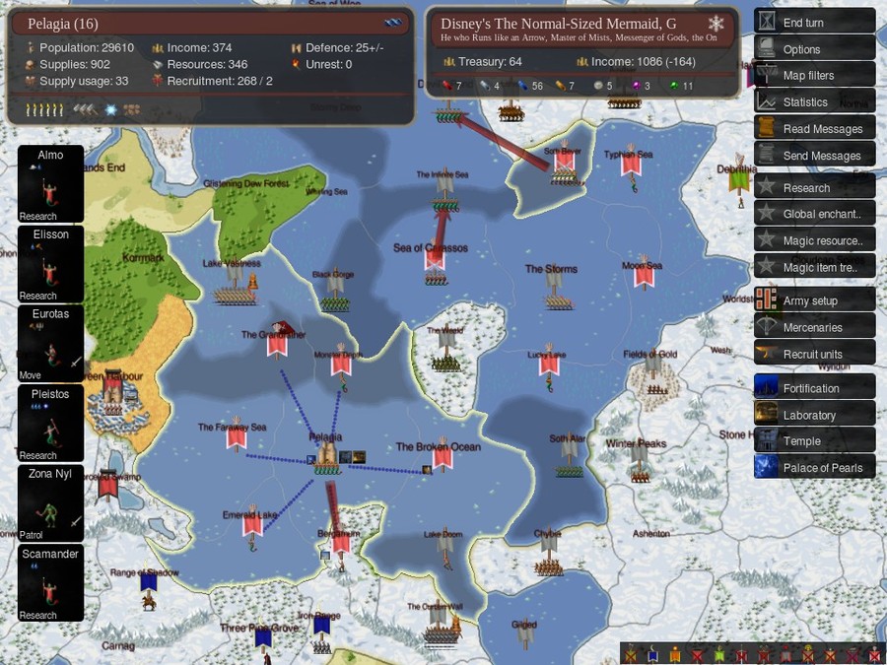Viewport: 887px width, 665px height.
Task: Open the Options menu
Action: click(x=814, y=48)
